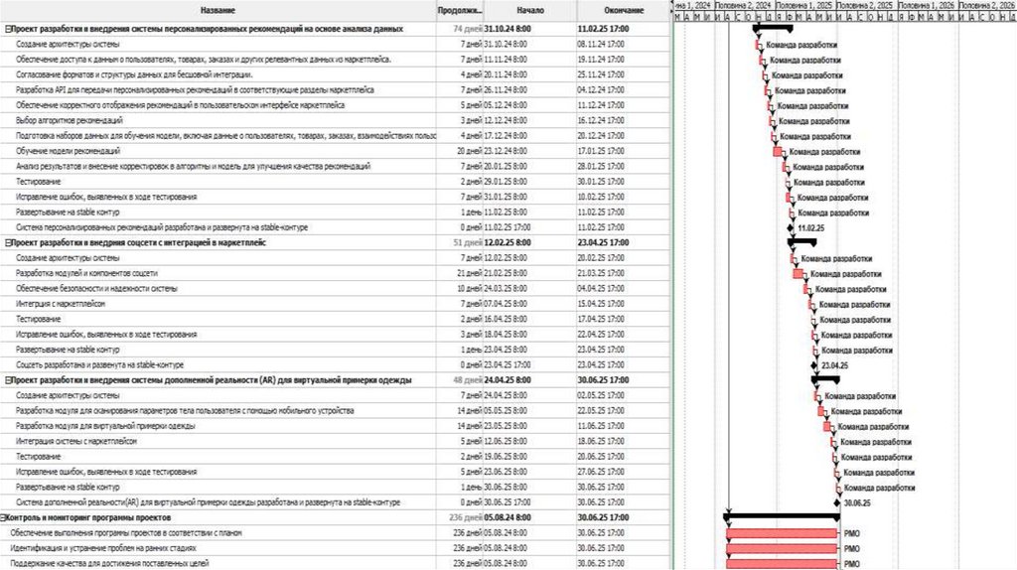This screenshot has width=1017, height=570.
Task: Select the Разработка модуля для сканирования параметров тела task
Action: [x=185, y=411]
